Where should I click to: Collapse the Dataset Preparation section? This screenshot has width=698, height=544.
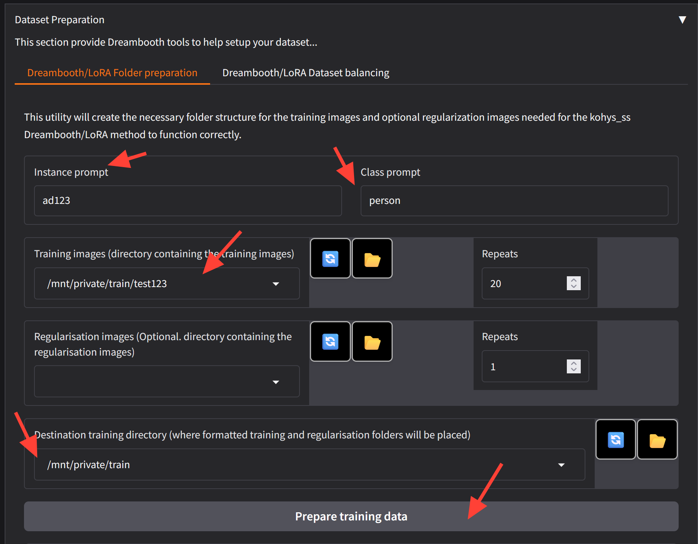[682, 20]
